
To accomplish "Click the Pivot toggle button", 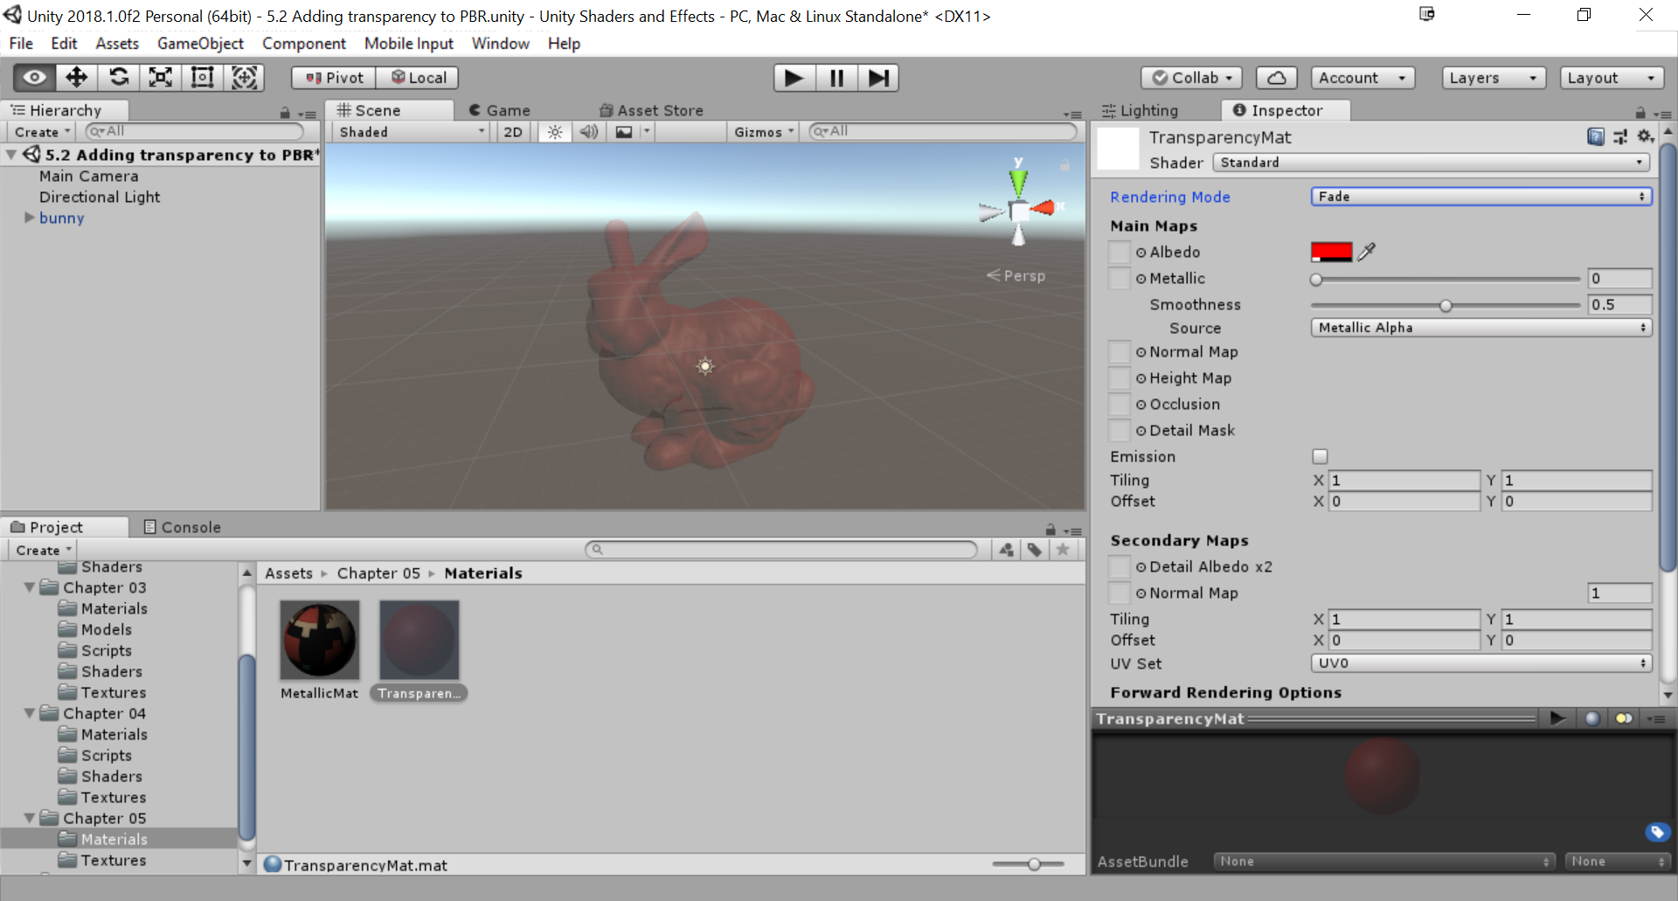I will 334,78.
